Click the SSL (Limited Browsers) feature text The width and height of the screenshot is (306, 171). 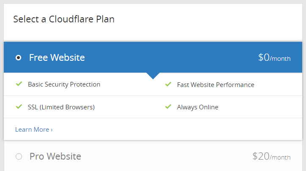pyautogui.click(x=61, y=107)
